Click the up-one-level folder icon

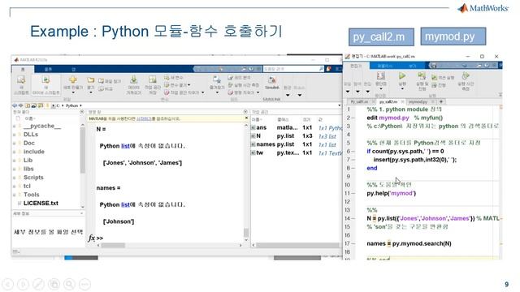click(28, 105)
